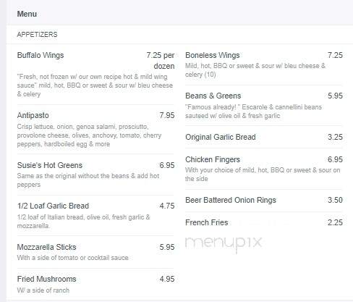Choose Chicken Fingers
This screenshot has height=302, width=353.
click(213, 159)
